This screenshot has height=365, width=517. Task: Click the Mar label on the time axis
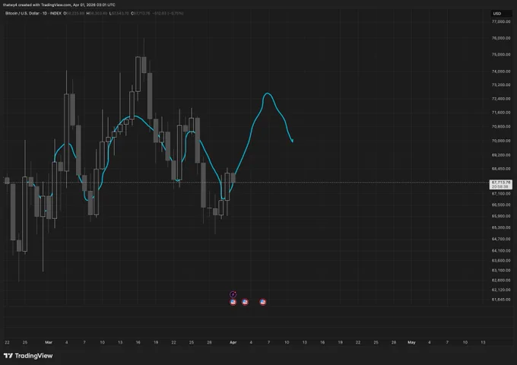[49, 342]
